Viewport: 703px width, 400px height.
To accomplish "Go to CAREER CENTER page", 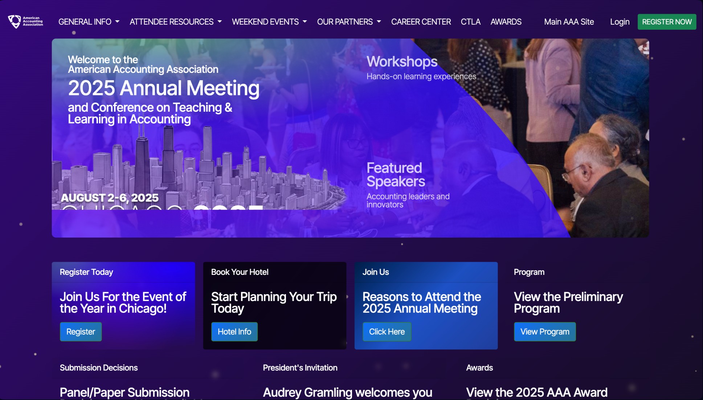I will pyautogui.click(x=421, y=22).
